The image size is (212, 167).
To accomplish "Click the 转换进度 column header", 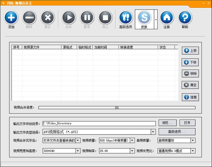I will [138, 47].
